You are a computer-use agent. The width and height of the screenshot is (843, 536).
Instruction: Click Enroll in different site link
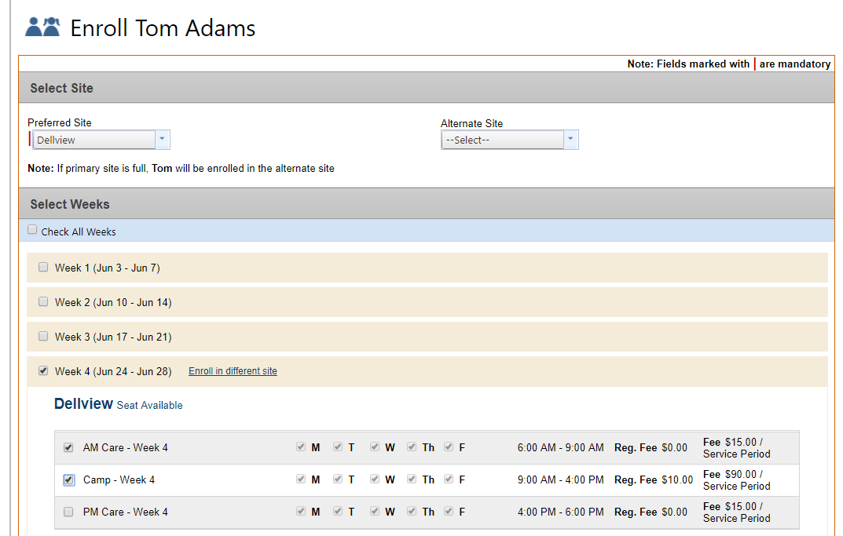tap(233, 371)
